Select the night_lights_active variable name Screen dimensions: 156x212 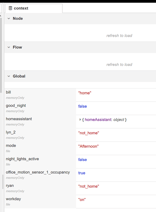[22, 159]
